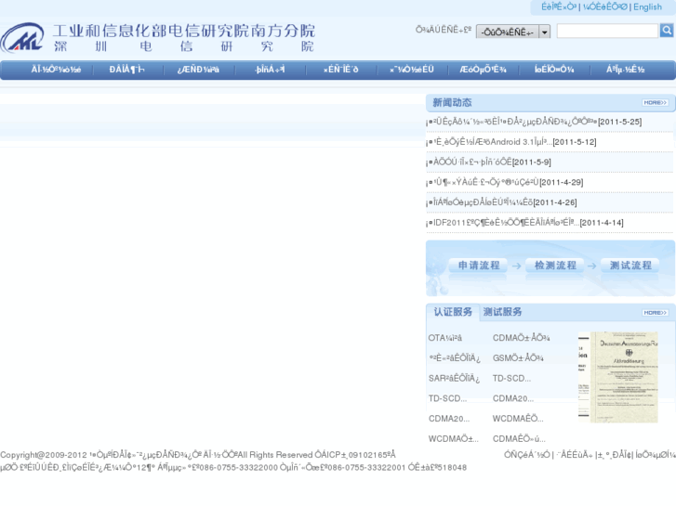
Task: Click the SAR service link
Action: [x=454, y=379]
